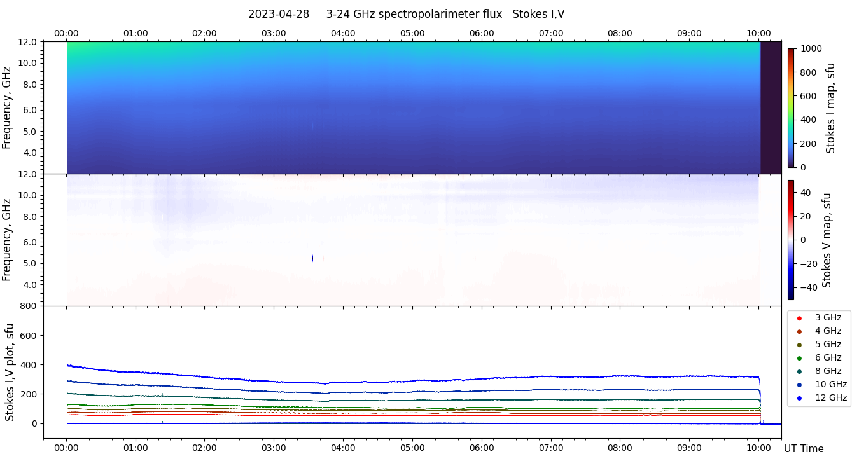This screenshot has height=461, width=859.
Task: Click the "UT Time" axis label
Action: [804, 448]
